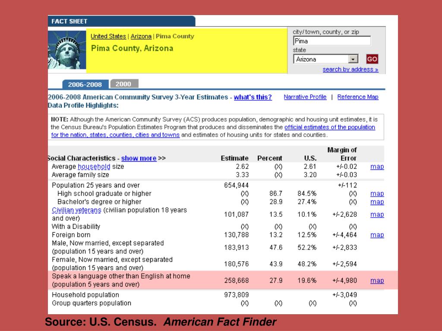Select margin of error +/-4,980
The image size is (442, 331).
[344, 281]
